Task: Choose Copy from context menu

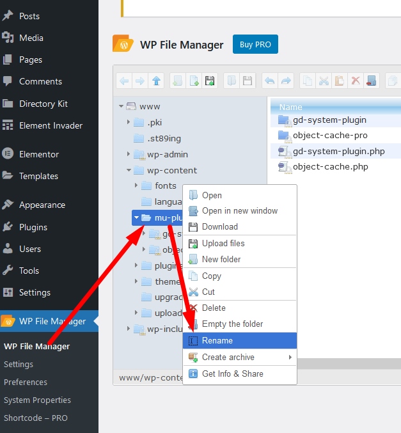Action: (240, 276)
